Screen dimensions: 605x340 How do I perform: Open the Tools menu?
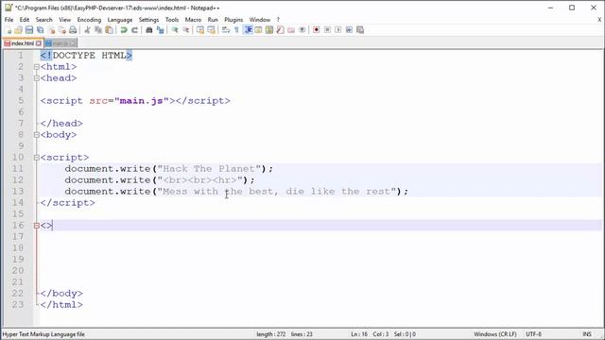(172, 20)
